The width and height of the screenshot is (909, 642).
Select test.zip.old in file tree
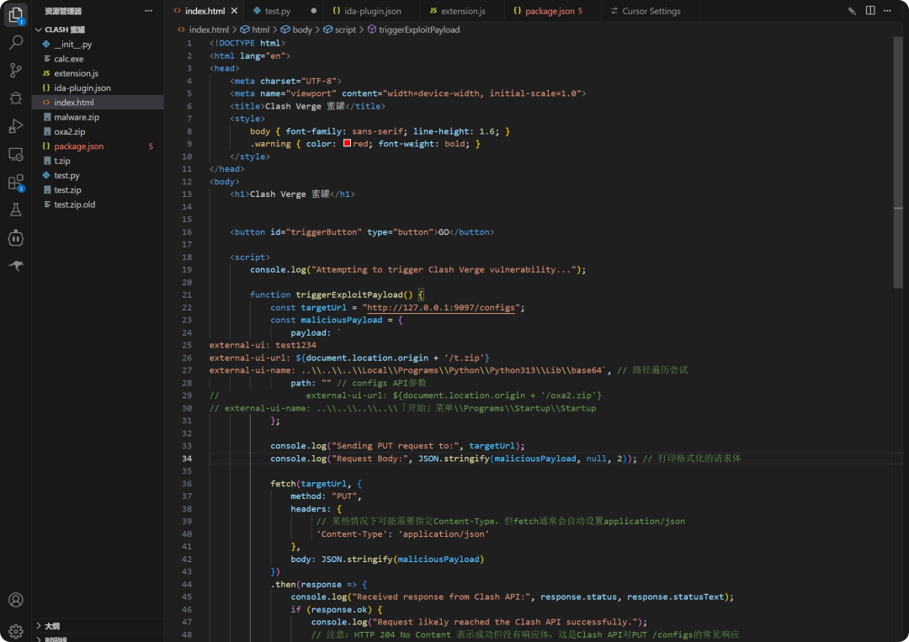coord(98,204)
